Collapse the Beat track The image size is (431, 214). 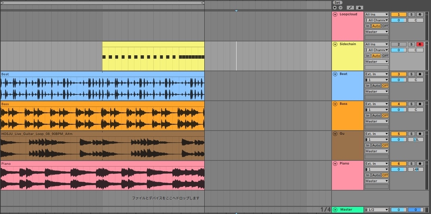click(x=335, y=74)
